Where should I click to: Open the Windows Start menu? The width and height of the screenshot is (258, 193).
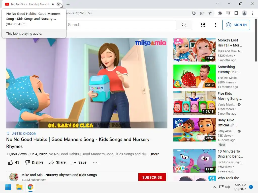pos(8,187)
